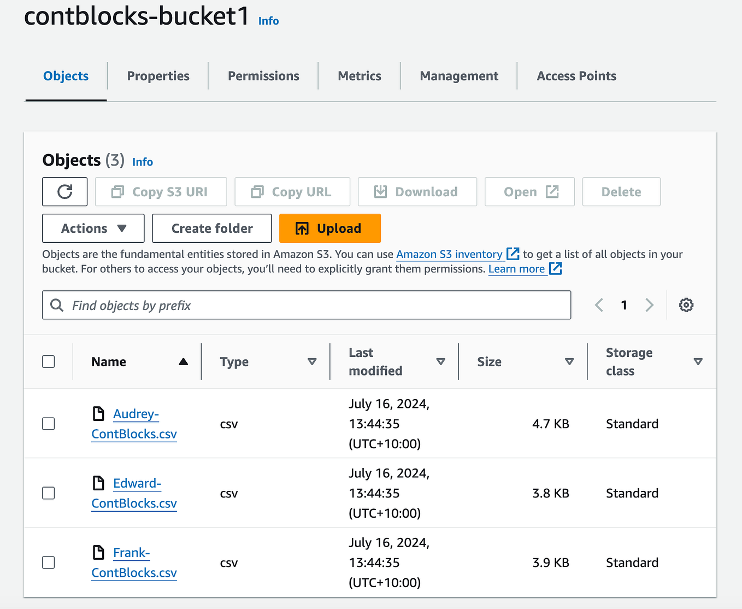Open the Audrey-ContBlocks.csv link
Viewport: 742px width, 609px height.
click(x=134, y=424)
